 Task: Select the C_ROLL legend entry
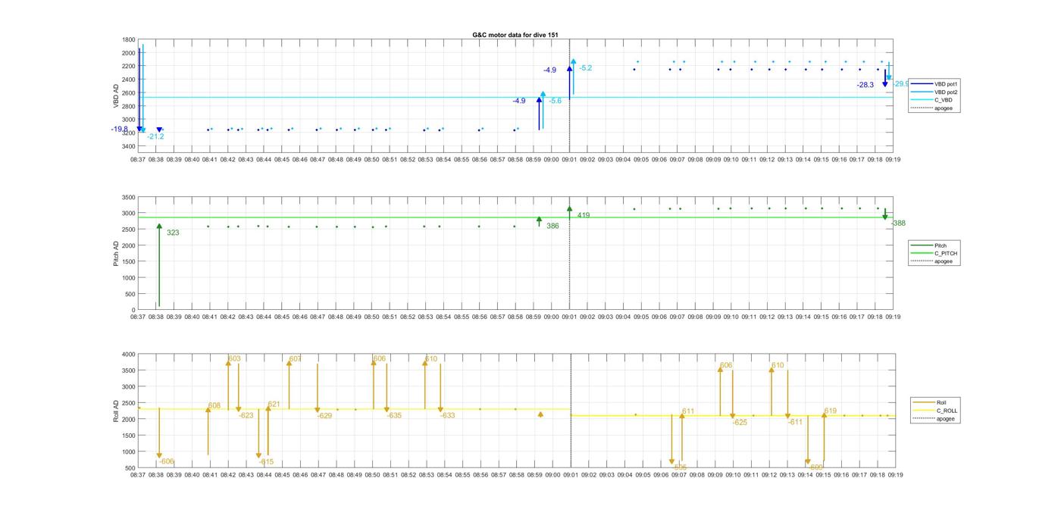pos(935,411)
